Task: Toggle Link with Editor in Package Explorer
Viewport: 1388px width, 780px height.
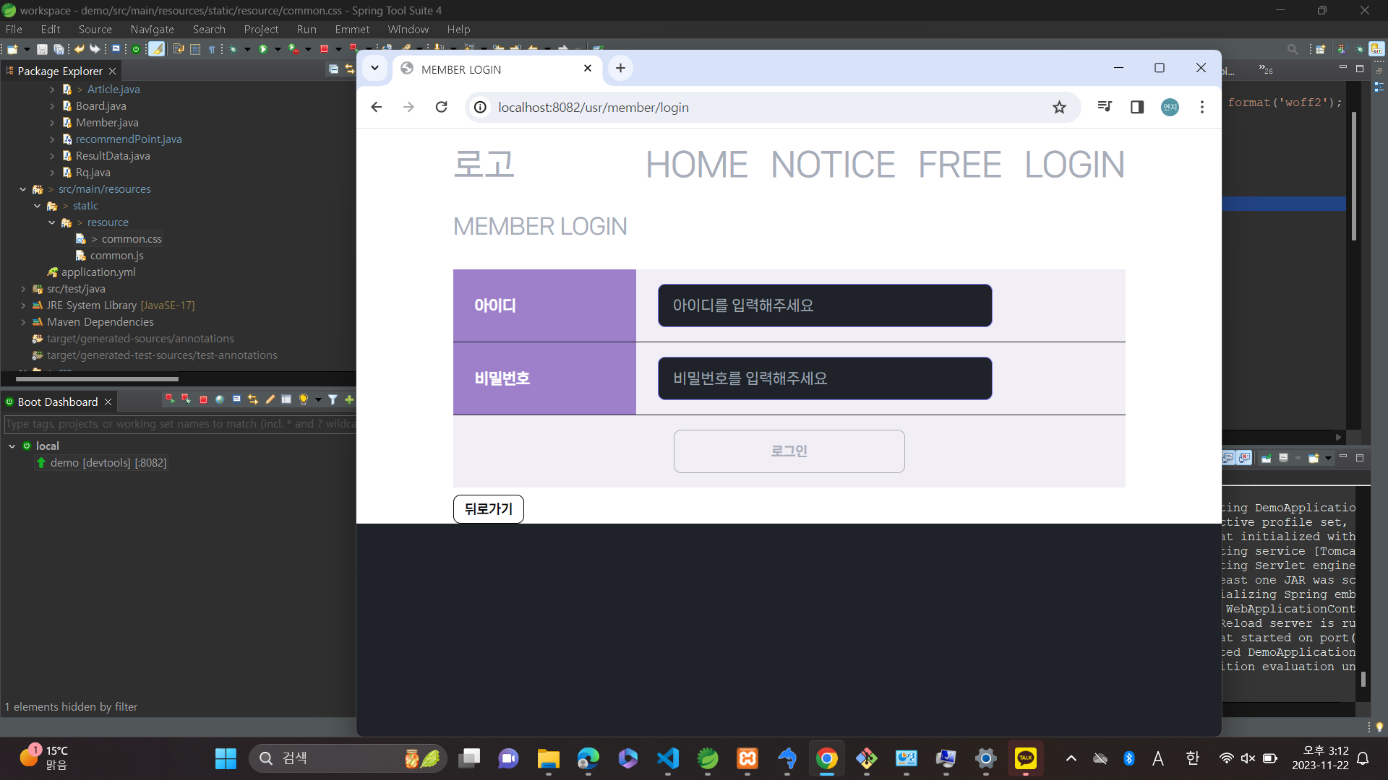Action: 350,69
